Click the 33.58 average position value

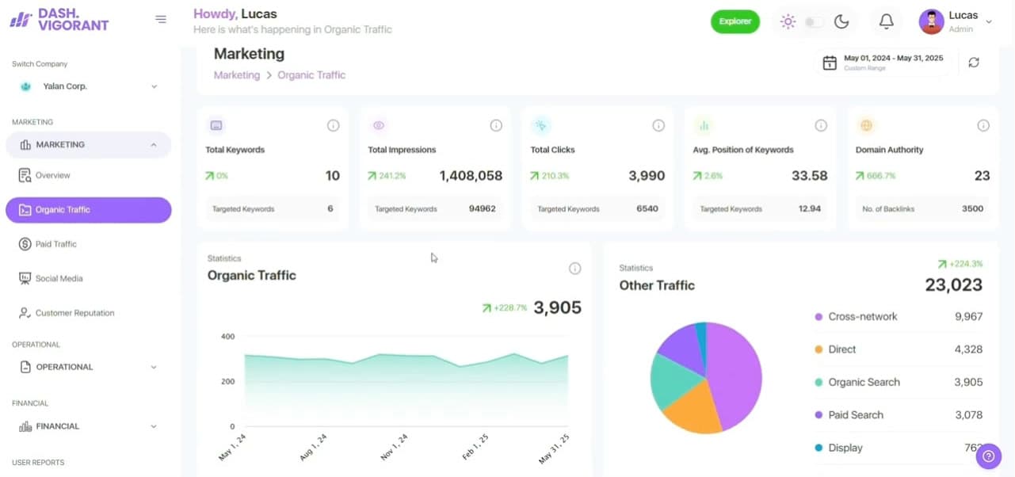click(x=810, y=176)
